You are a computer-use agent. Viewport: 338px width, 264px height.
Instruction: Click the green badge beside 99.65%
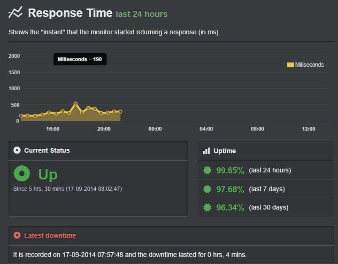click(207, 170)
